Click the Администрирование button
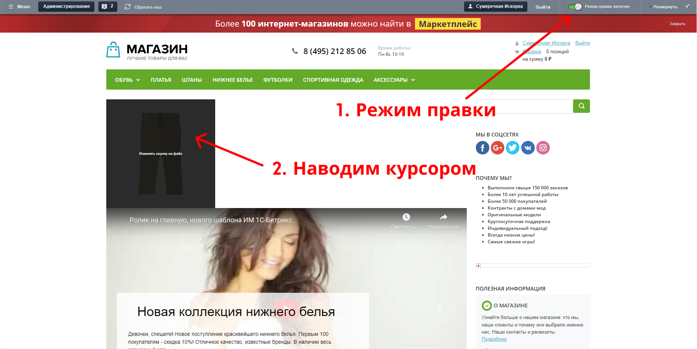 point(66,6)
